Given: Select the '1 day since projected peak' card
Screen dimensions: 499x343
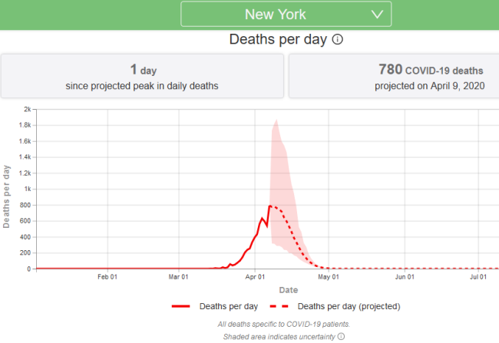Looking at the screenshot, I should (x=141, y=76).
